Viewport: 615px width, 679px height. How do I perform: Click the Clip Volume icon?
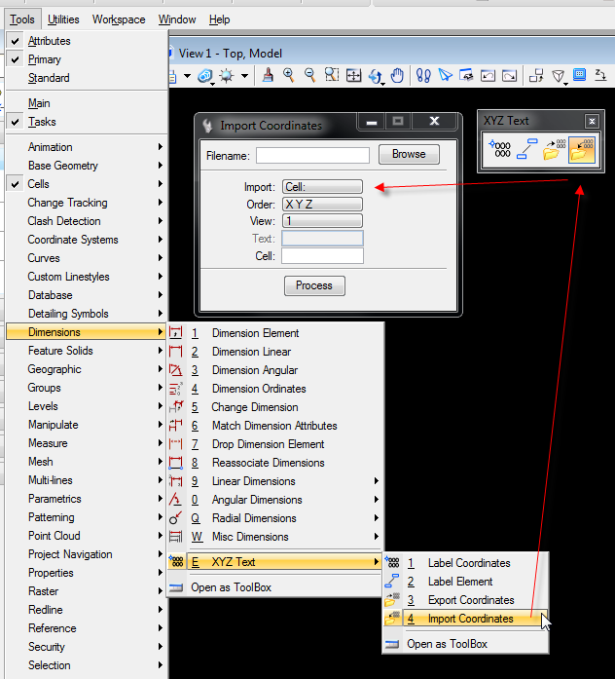coord(559,76)
